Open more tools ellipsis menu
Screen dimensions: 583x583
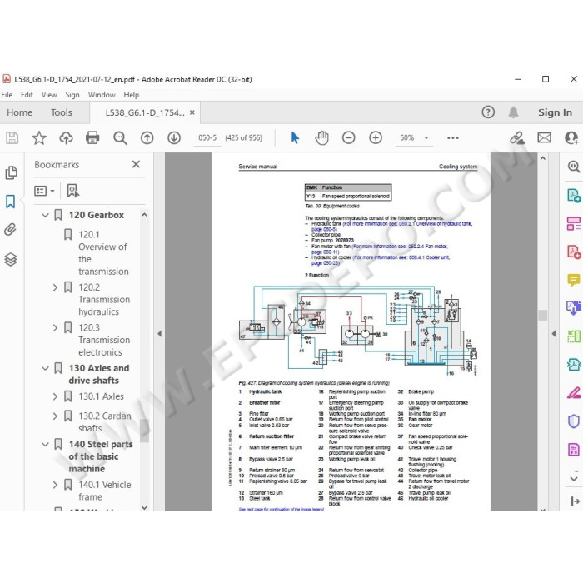tap(452, 138)
